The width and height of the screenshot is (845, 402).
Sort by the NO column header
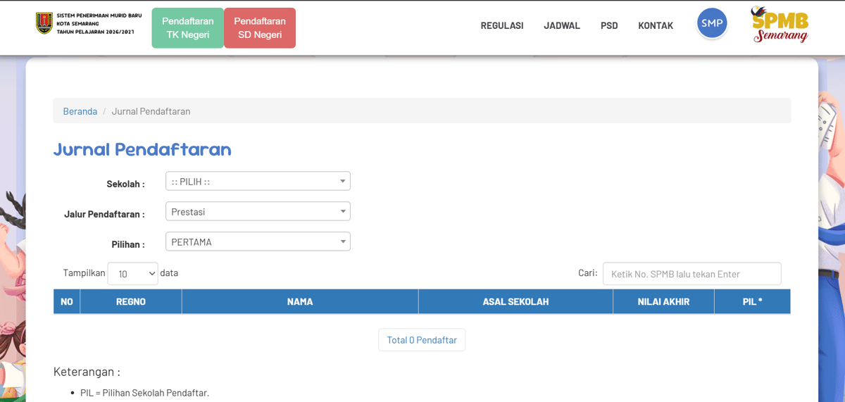coord(67,301)
